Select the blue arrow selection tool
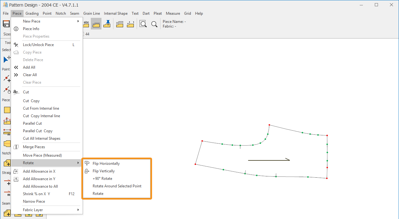The height and width of the screenshot is (219, 399). tap(7, 59)
